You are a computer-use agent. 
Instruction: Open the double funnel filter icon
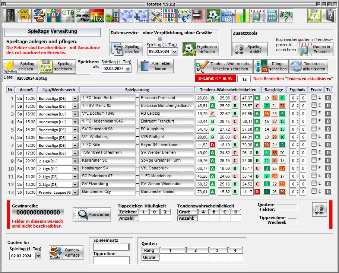(126, 16)
